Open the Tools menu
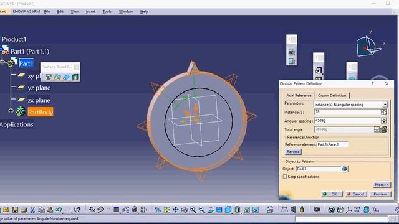Image resolution: width=399 pixels, height=224 pixels. coord(107,12)
